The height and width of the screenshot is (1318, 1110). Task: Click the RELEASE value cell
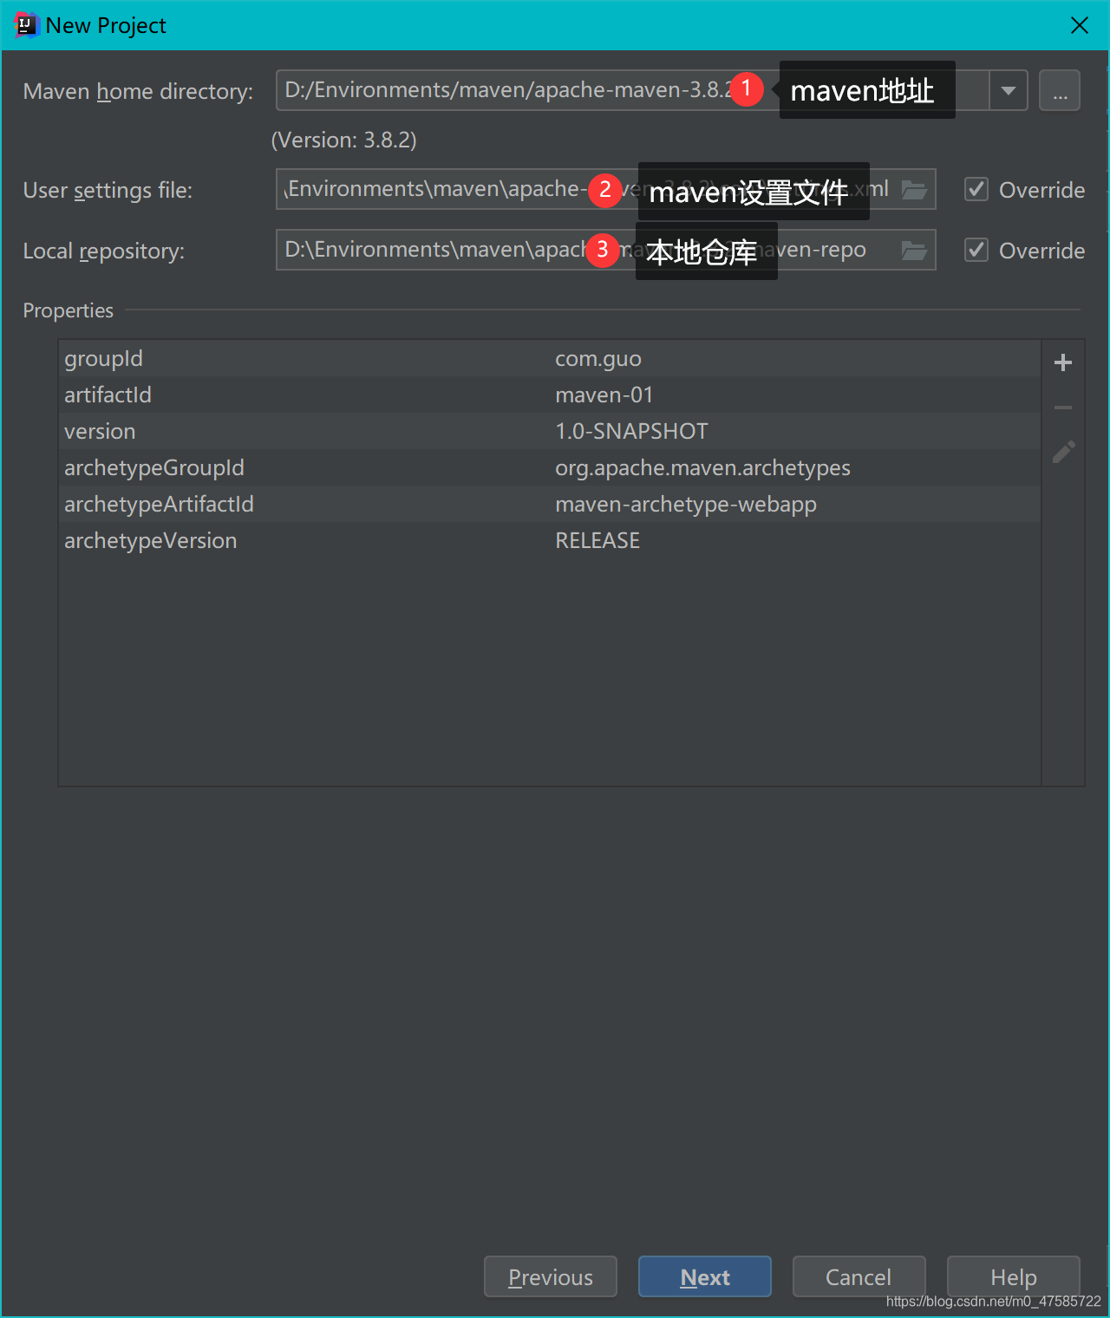coord(597,540)
